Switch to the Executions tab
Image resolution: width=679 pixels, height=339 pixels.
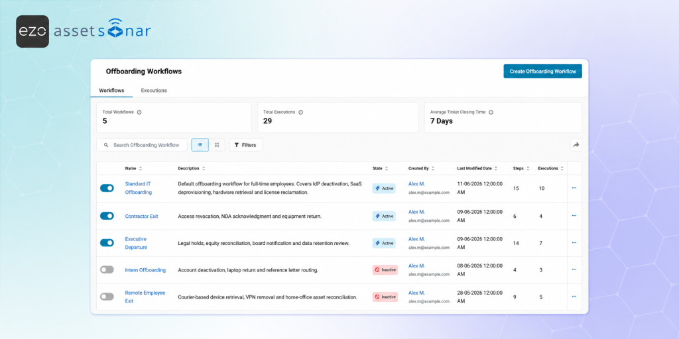point(154,90)
